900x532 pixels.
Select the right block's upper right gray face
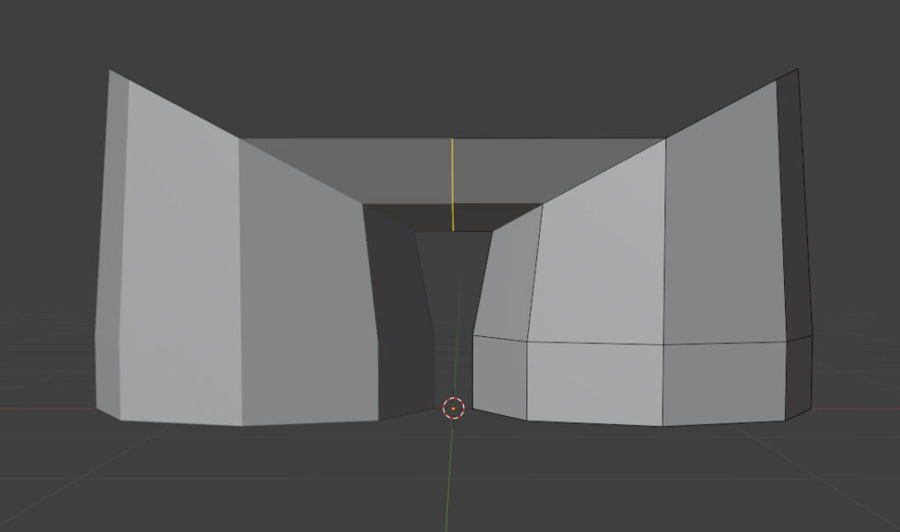click(721, 228)
